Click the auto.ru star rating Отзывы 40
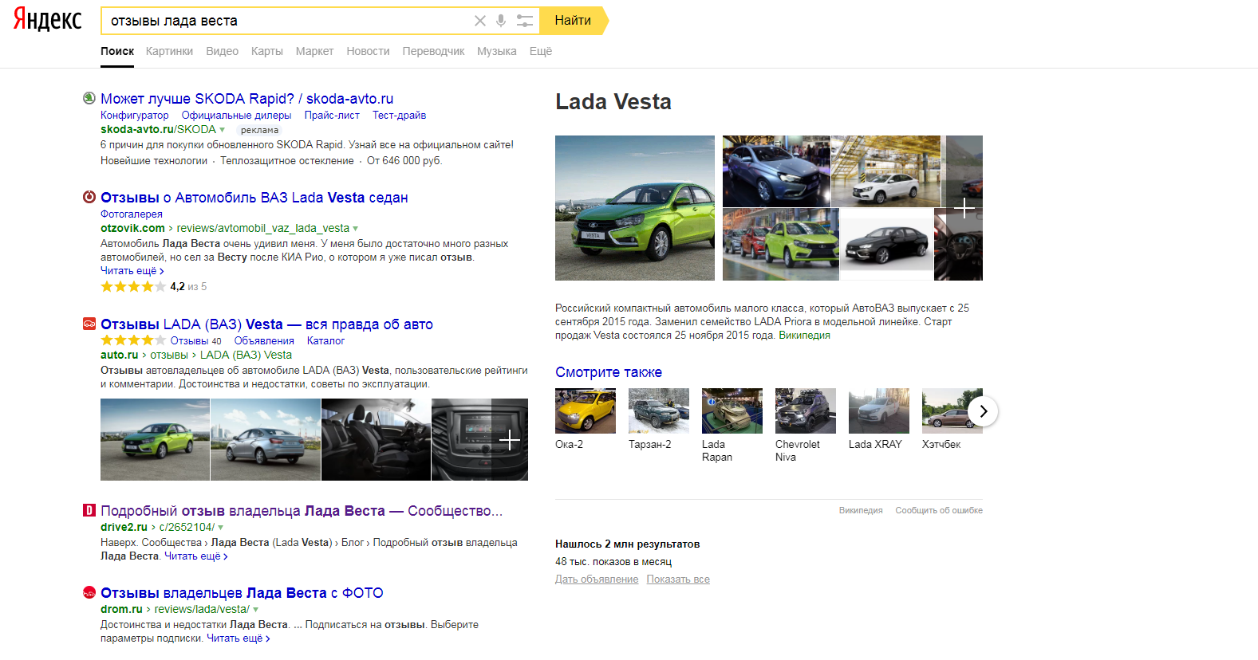The height and width of the screenshot is (660, 1258). (161, 340)
